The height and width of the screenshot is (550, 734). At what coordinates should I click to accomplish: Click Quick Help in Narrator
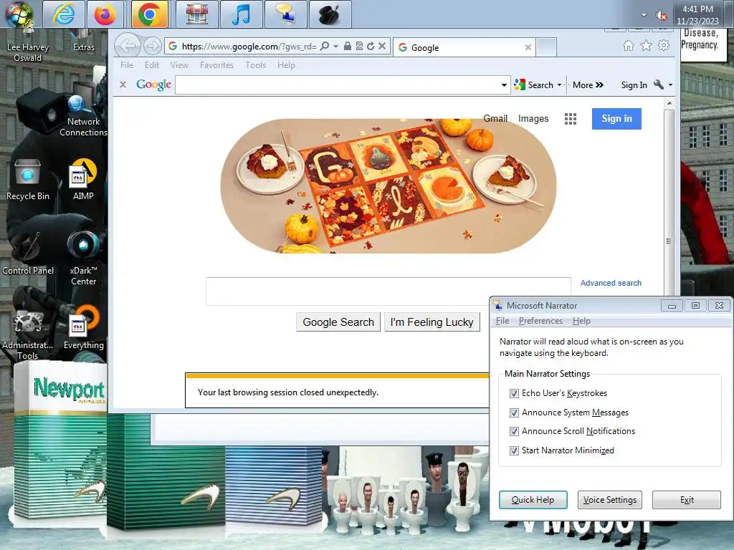[533, 499]
